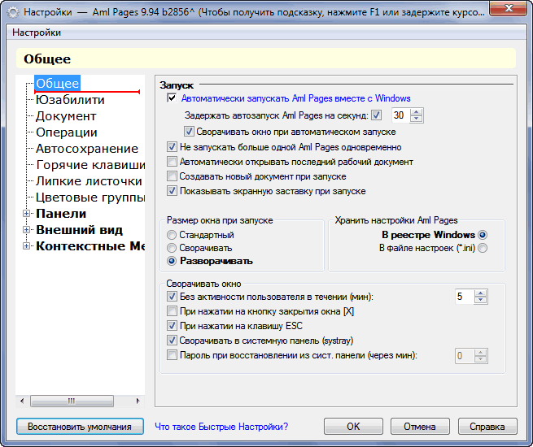Open the Горячие клавиши section
533x447 pixels.
pos(90,165)
